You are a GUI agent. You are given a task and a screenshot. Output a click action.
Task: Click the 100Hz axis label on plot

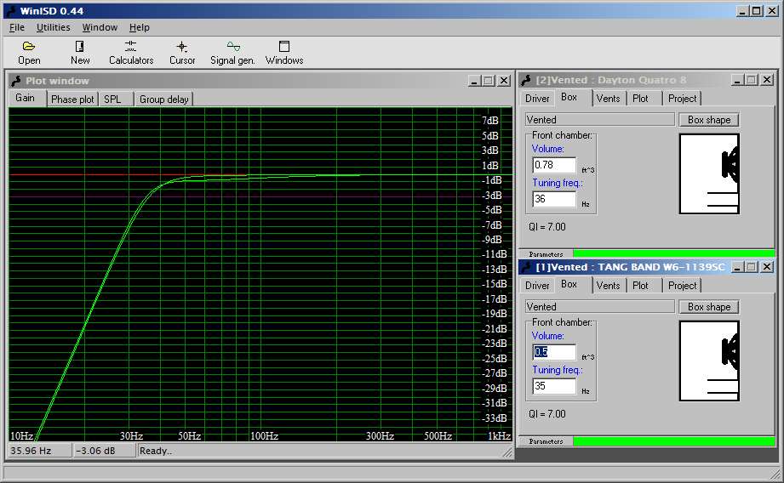point(264,435)
